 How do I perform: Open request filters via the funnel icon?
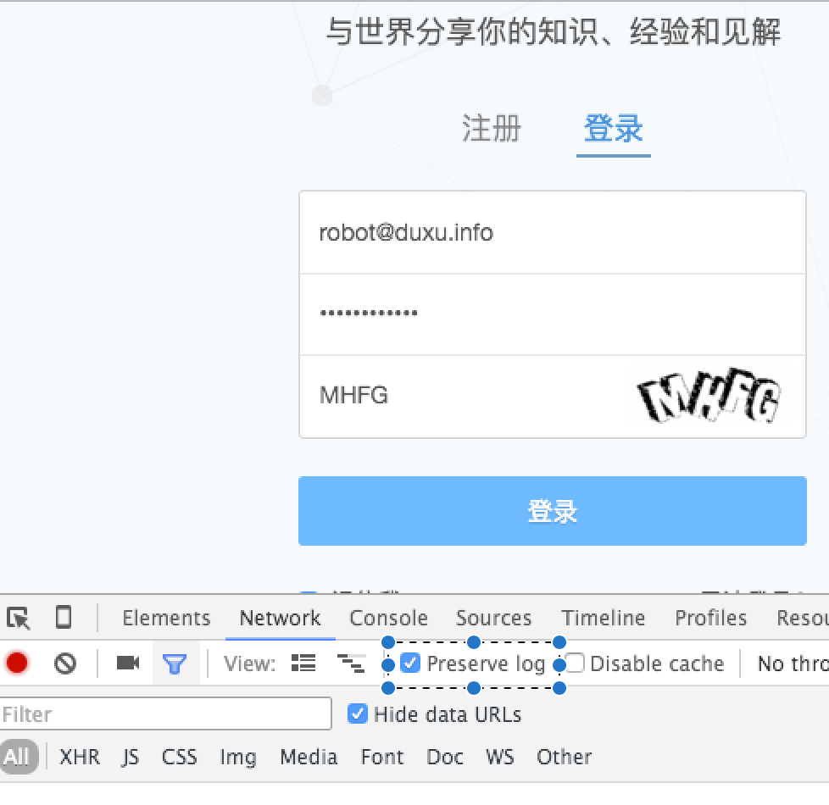tap(175, 664)
